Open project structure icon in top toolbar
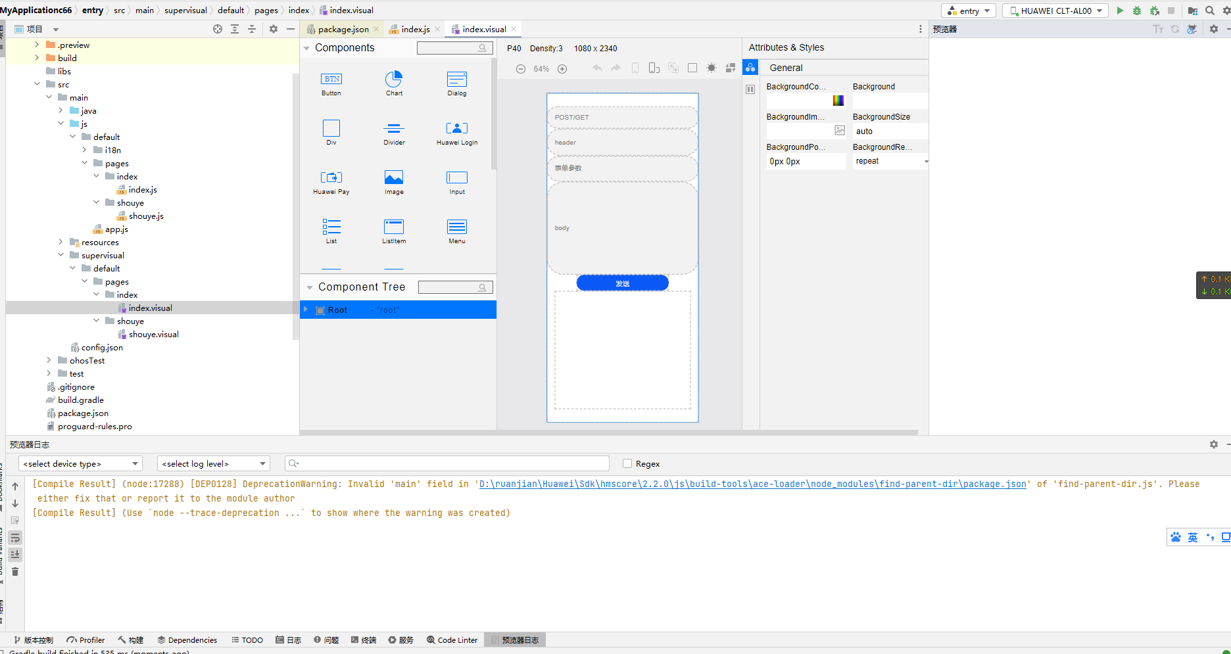Image resolution: width=1231 pixels, height=654 pixels. click(1193, 11)
